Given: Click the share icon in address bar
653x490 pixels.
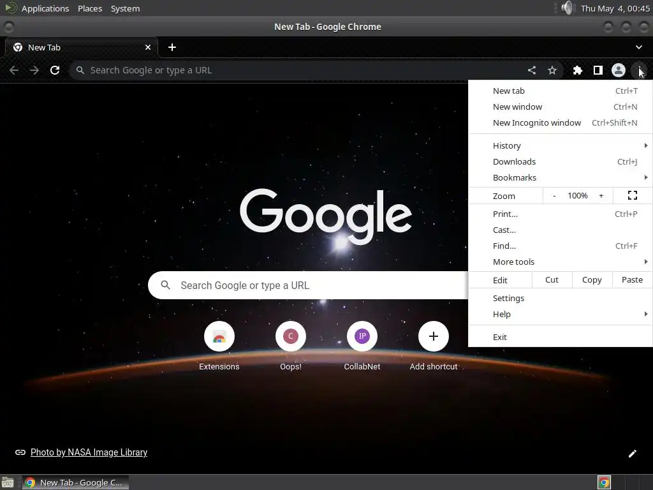Looking at the screenshot, I should pos(532,70).
